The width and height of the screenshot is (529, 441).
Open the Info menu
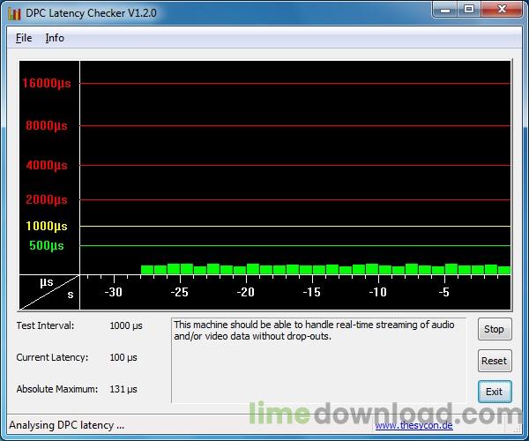(x=55, y=38)
